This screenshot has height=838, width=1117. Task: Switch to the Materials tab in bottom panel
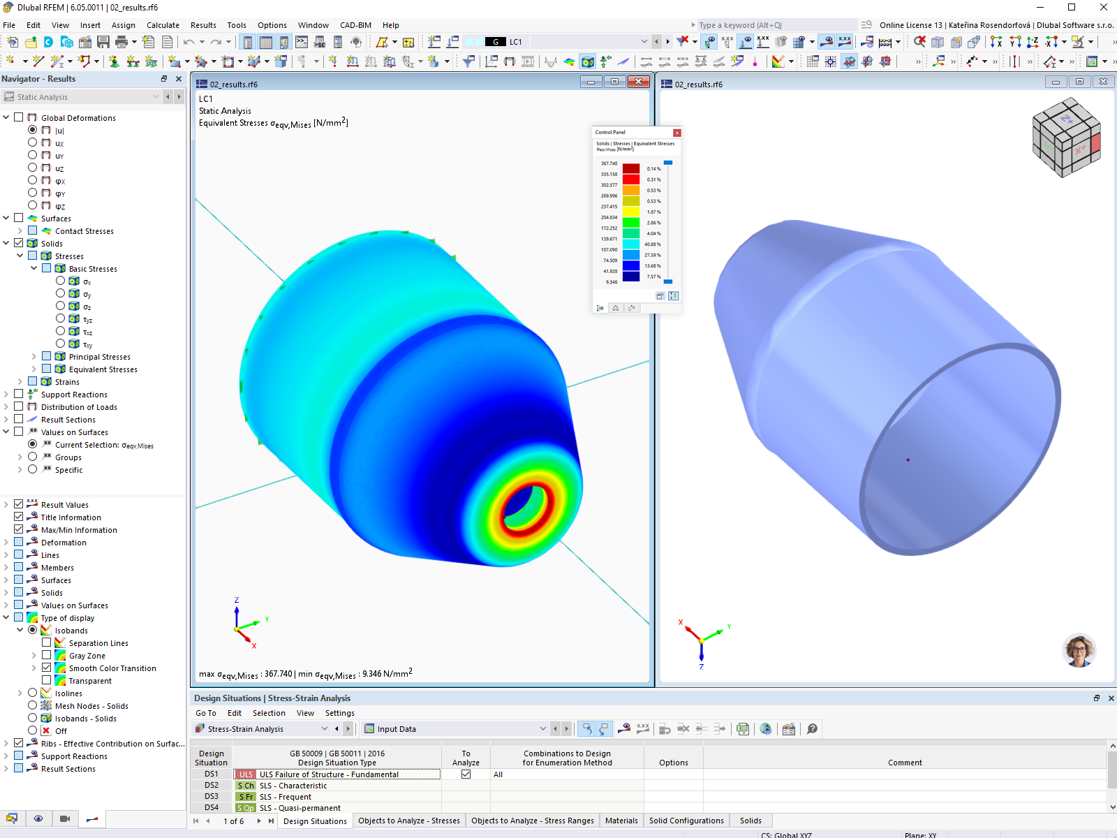click(x=621, y=820)
